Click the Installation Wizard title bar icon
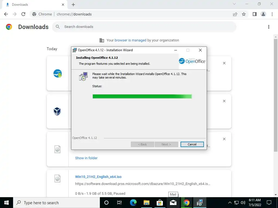The image size is (278, 208). [x=74, y=50]
